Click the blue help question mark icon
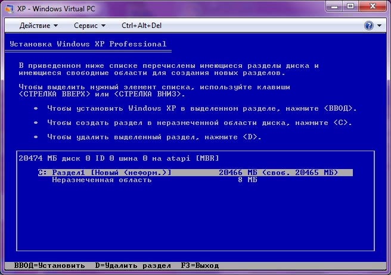The image size is (391, 275). click(369, 26)
